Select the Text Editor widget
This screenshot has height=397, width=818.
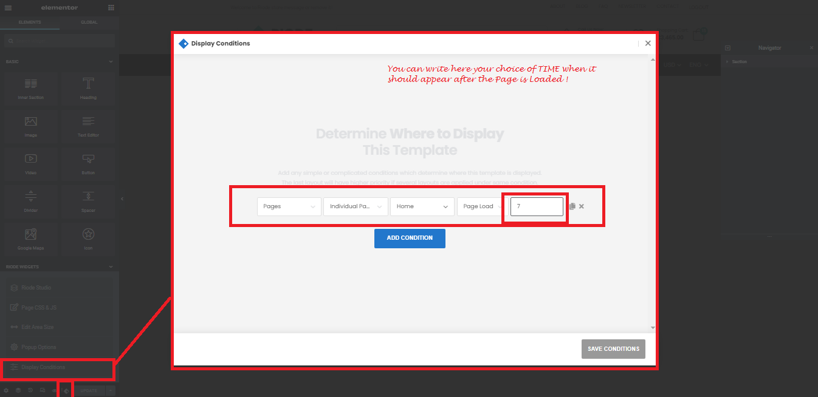(x=88, y=126)
